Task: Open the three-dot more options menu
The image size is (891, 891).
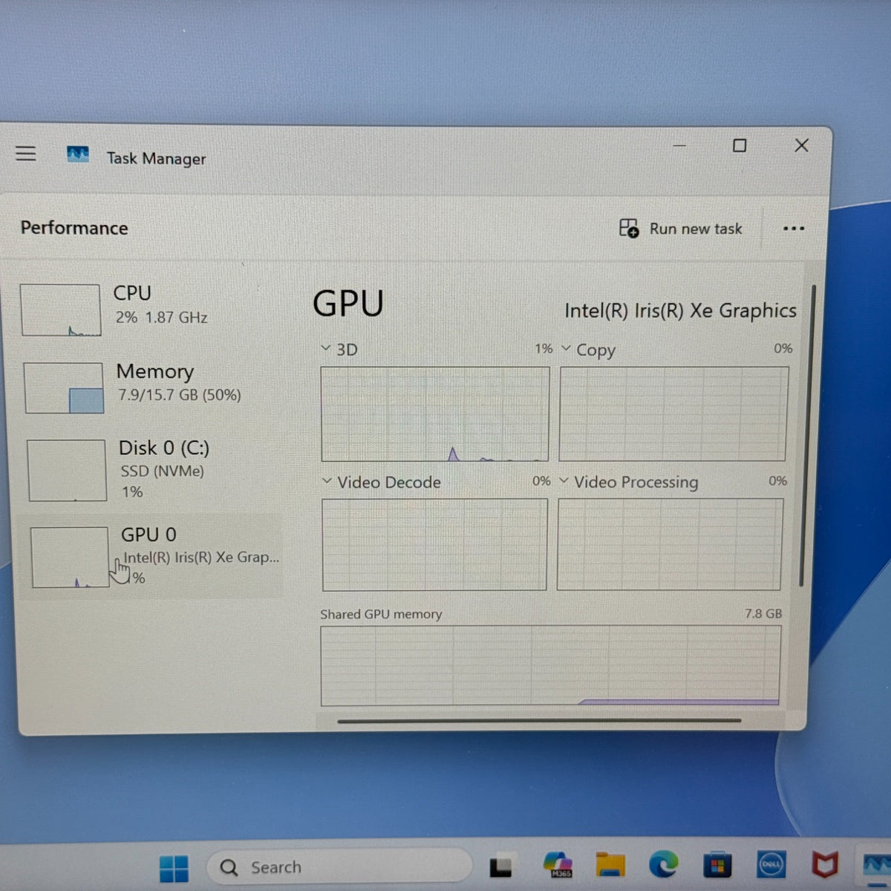Action: 794,229
